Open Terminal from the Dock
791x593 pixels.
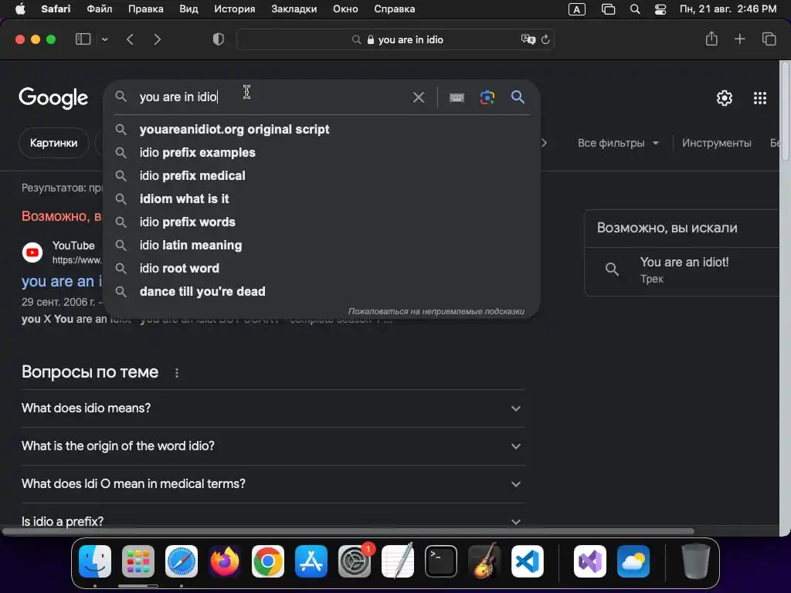[441, 561]
